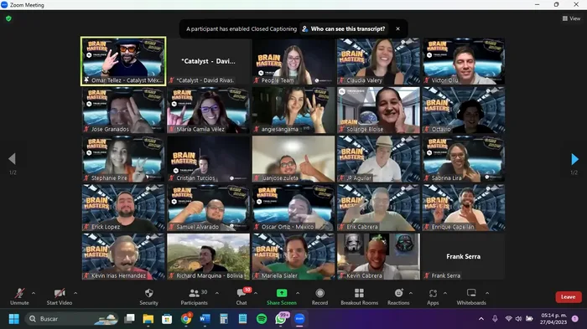
Task: Select Sabrina Lira video tile
Action: [x=464, y=159]
